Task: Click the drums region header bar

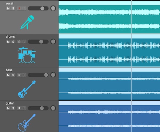Action: (110, 36)
